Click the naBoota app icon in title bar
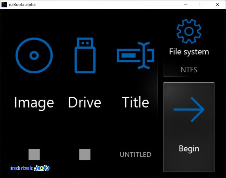The width and height of the screenshot is (226, 178). [x=4, y=5]
